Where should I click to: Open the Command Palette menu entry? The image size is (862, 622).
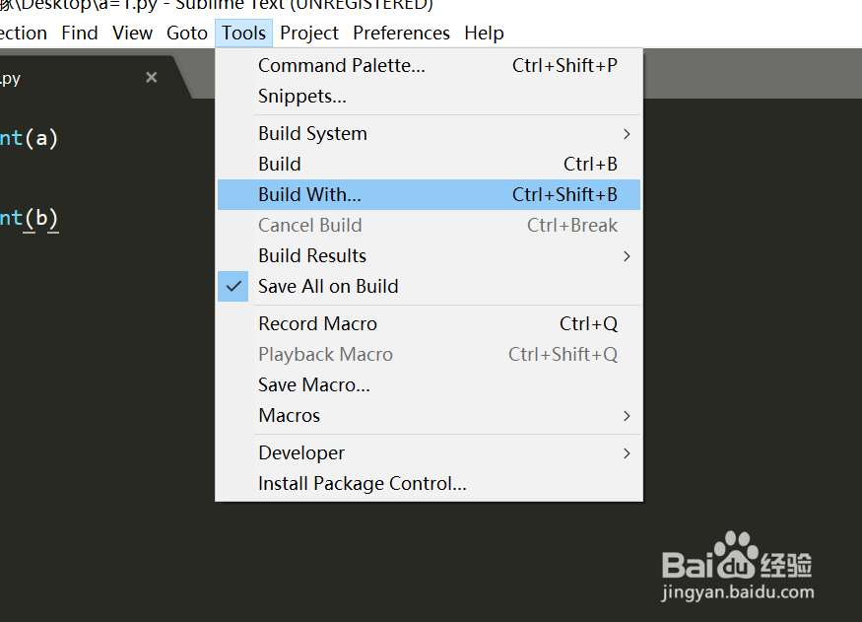click(341, 65)
